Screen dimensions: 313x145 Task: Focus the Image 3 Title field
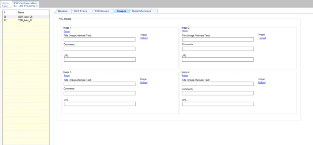(x=99, y=84)
